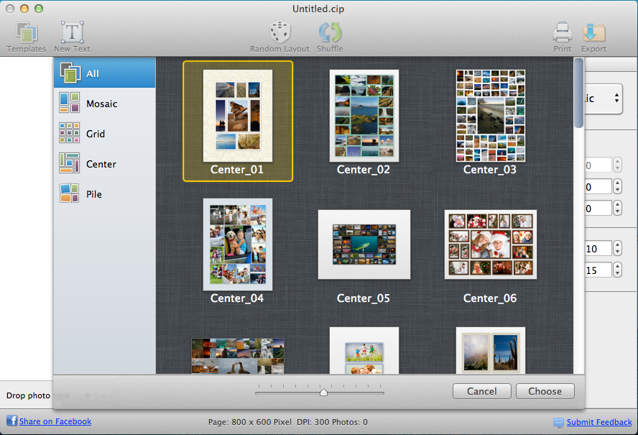The height and width of the screenshot is (435, 638).
Task: Pick the children photo template below Center_05
Action: click(364, 350)
